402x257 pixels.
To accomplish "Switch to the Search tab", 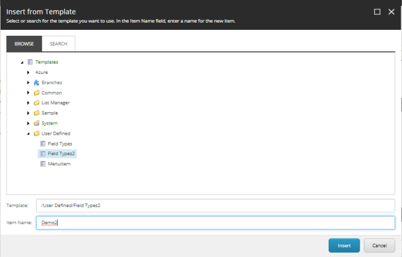I will [x=58, y=44].
